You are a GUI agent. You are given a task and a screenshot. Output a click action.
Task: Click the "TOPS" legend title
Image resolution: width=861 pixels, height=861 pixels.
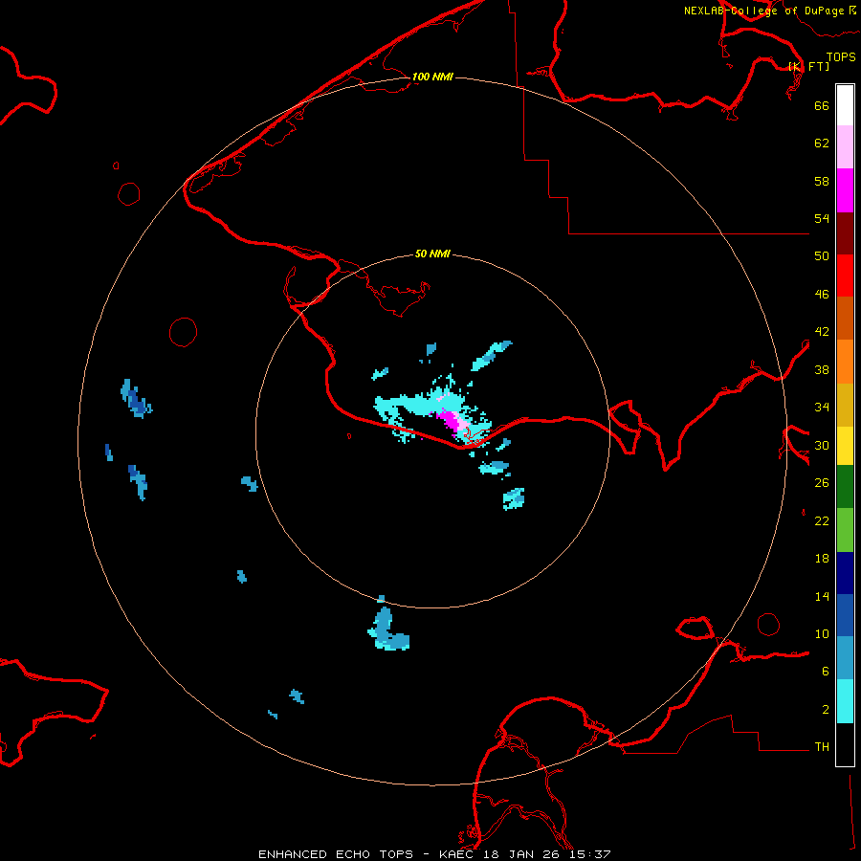(x=841, y=57)
